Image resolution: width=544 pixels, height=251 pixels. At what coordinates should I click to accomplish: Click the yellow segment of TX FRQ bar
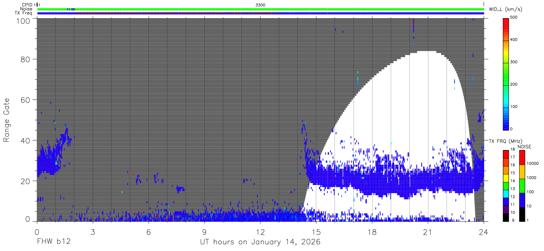tap(506, 177)
